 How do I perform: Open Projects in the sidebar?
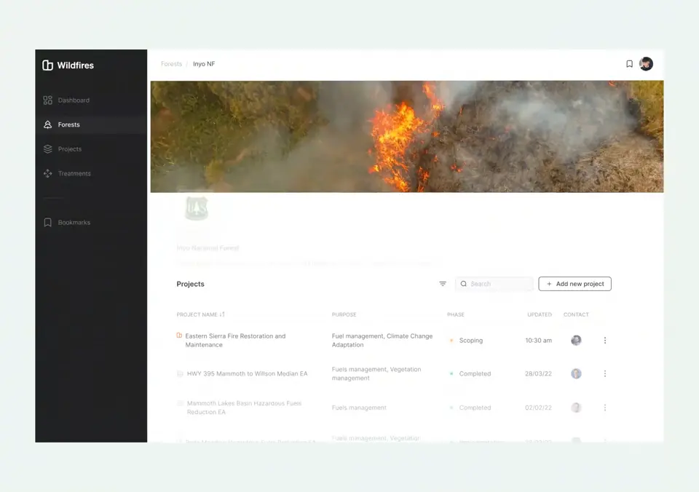63,149
